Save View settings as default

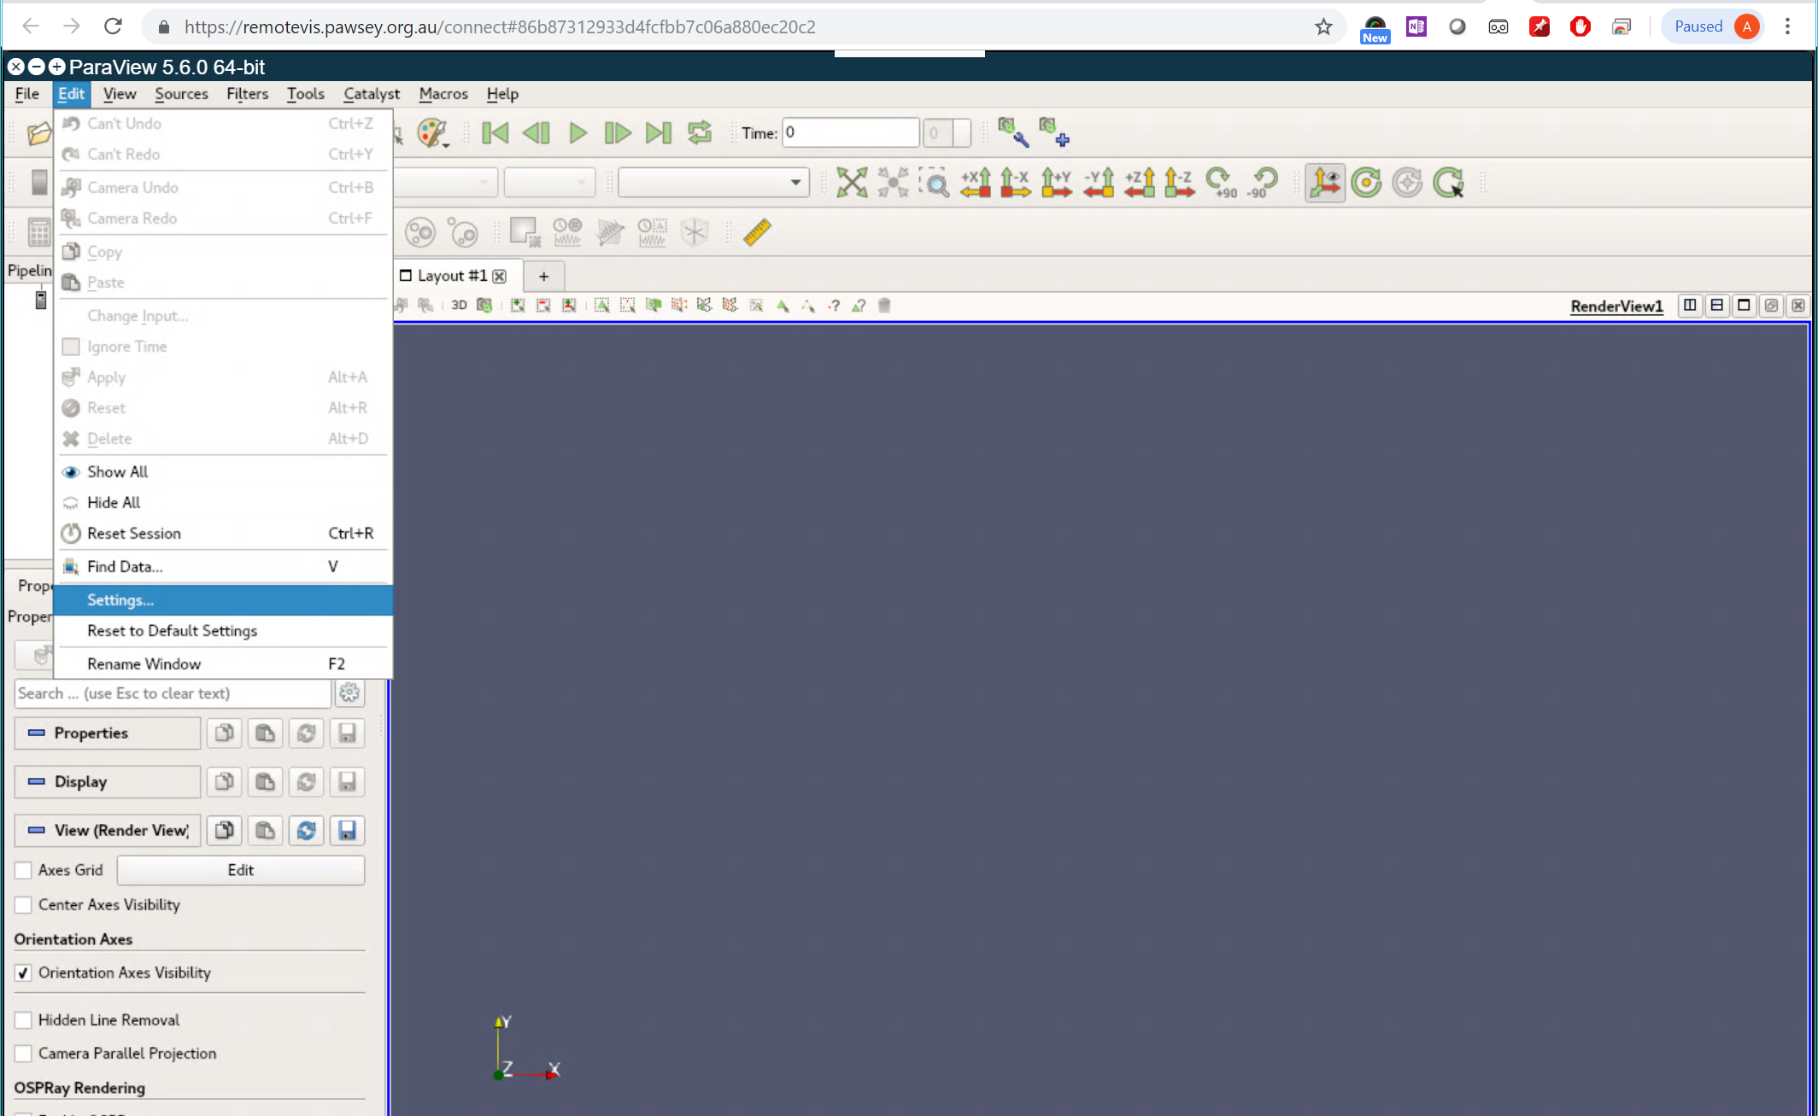coord(347,830)
